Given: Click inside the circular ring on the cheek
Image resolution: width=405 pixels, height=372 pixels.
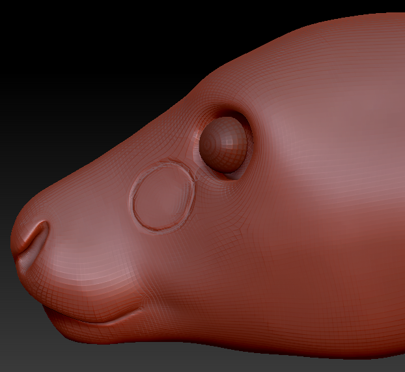Looking at the screenshot, I should pos(163,196).
